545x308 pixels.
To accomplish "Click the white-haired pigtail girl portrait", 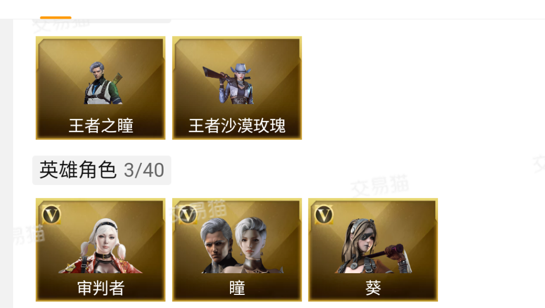I will (x=101, y=245).
